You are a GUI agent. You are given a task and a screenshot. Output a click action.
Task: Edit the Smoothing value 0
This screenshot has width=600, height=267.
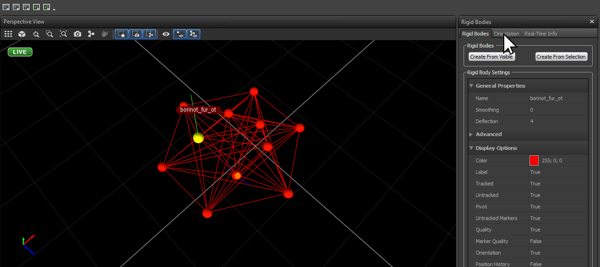pos(558,110)
